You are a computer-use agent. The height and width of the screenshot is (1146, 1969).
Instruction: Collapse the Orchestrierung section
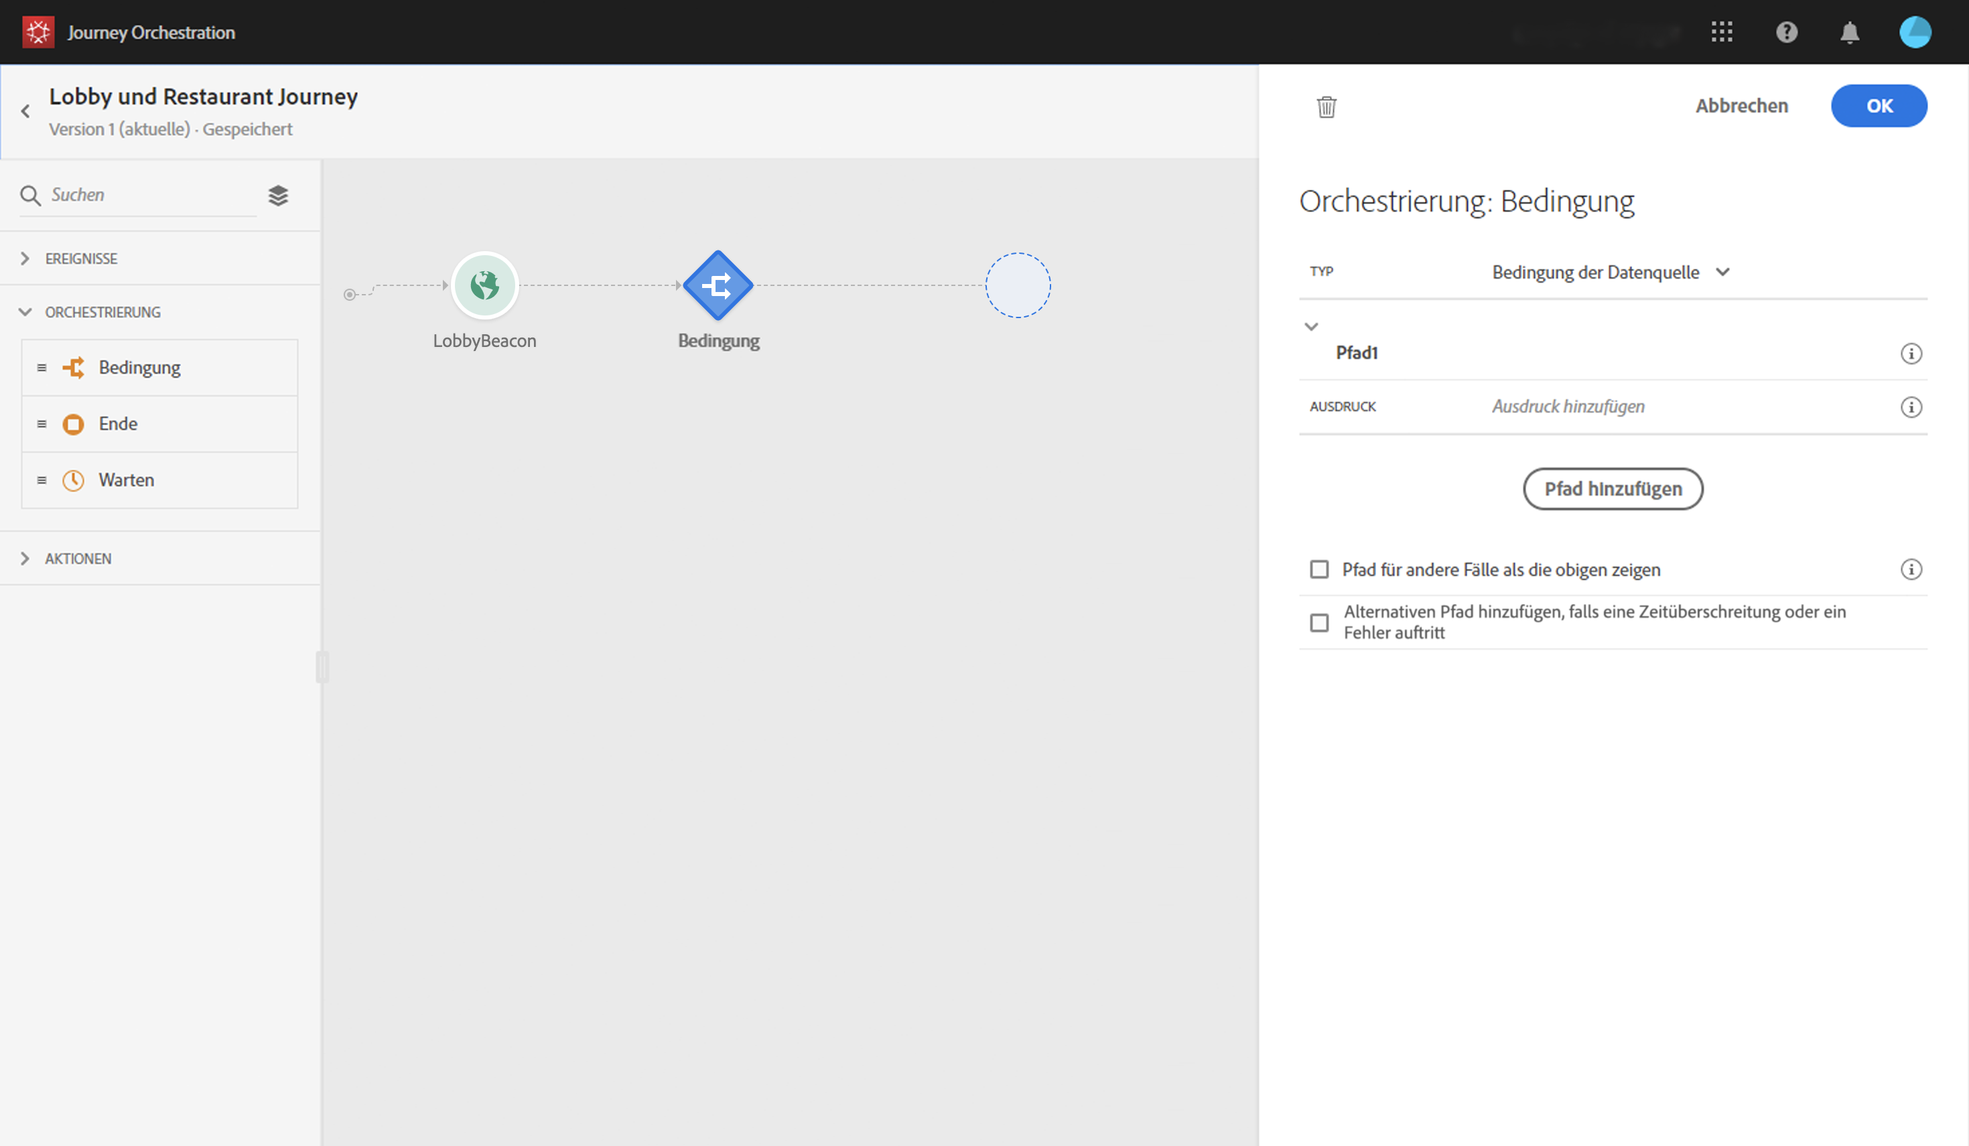(x=103, y=313)
